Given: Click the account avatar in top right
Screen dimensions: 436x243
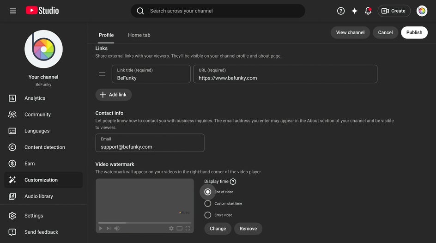Looking at the screenshot, I should (422, 11).
